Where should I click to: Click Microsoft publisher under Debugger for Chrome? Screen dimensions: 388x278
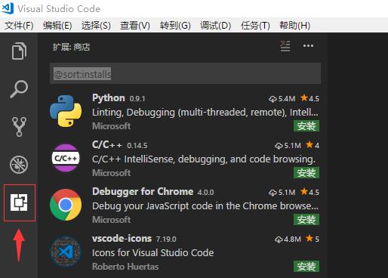(x=112, y=220)
